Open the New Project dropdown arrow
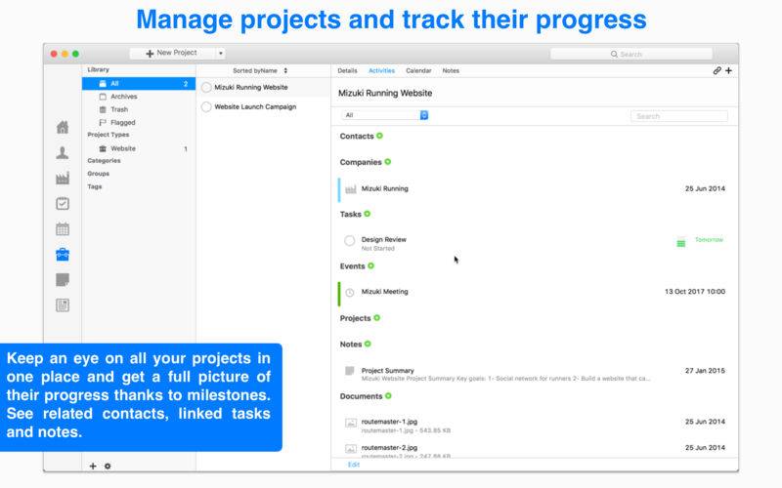This screenshot has height=488, width=782. tap(221, 54)
